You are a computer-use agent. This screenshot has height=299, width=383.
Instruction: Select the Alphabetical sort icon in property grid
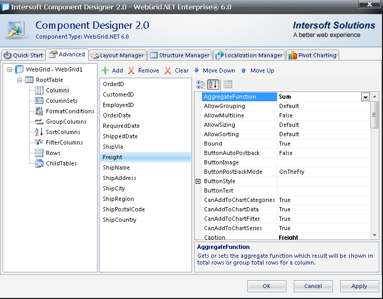(213, 85)
